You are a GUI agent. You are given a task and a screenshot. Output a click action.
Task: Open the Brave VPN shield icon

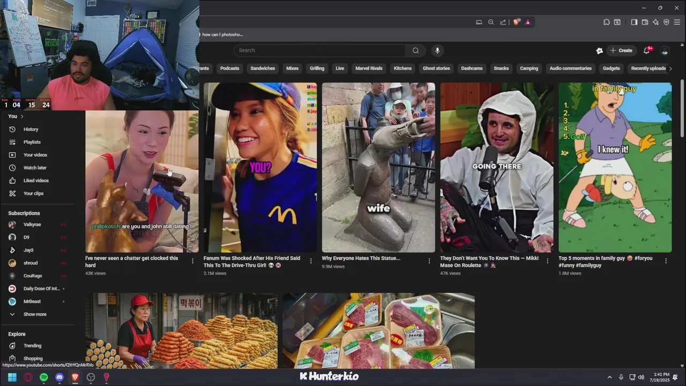tap(667, 22)
